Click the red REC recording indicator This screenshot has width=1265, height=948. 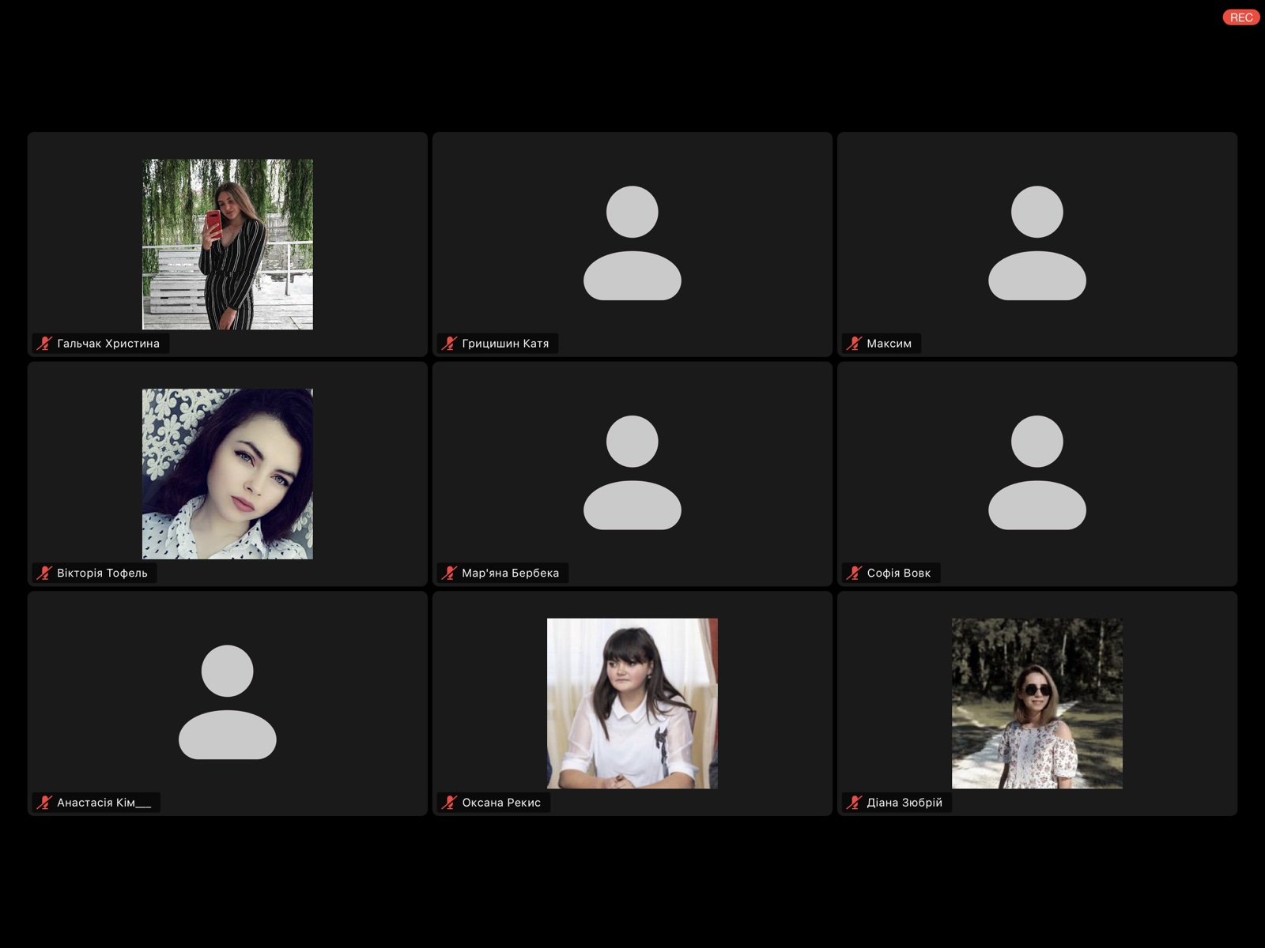point(1240,17)
